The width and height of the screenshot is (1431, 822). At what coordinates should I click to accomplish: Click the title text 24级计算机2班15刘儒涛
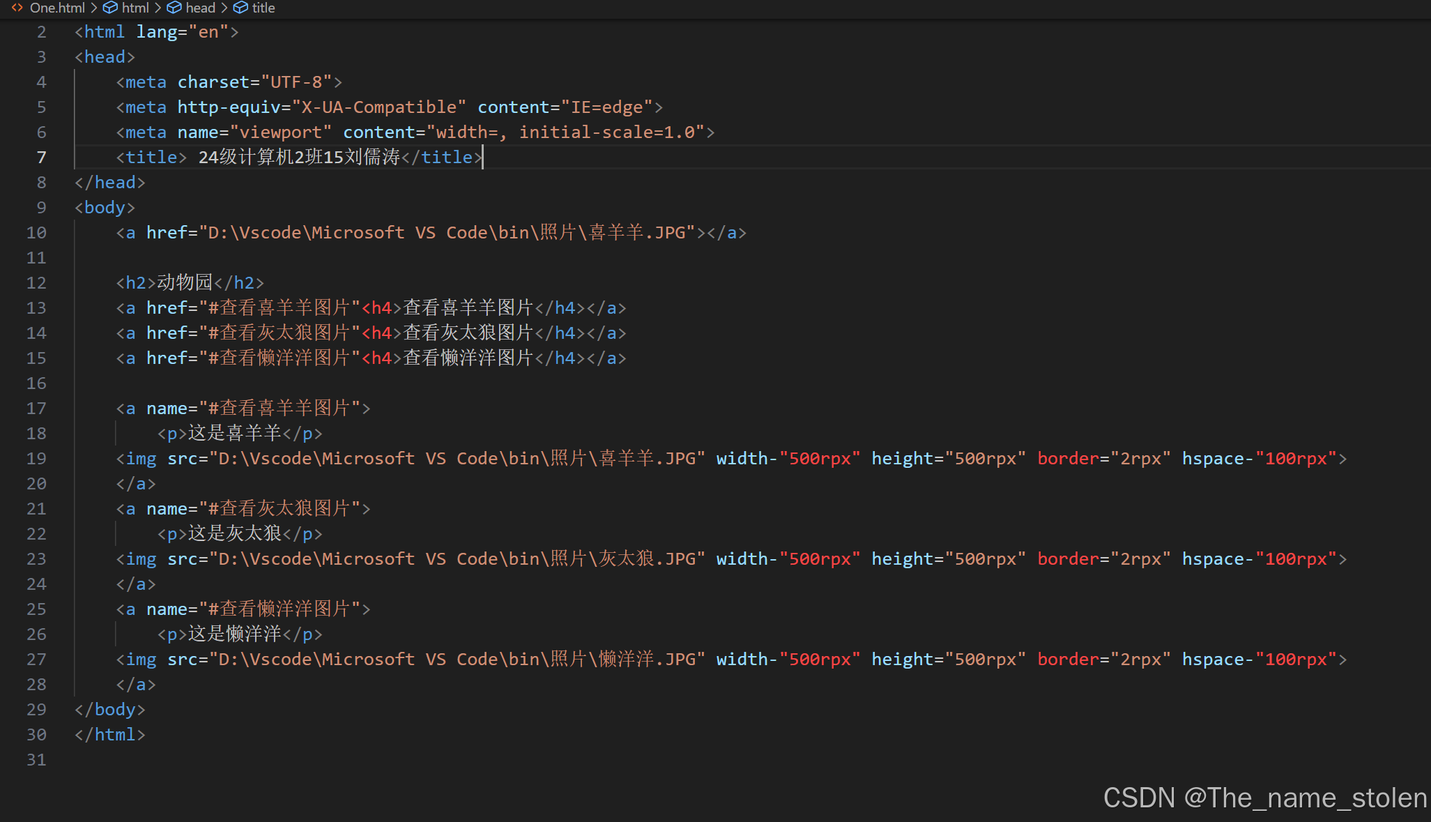pos(300,158)
